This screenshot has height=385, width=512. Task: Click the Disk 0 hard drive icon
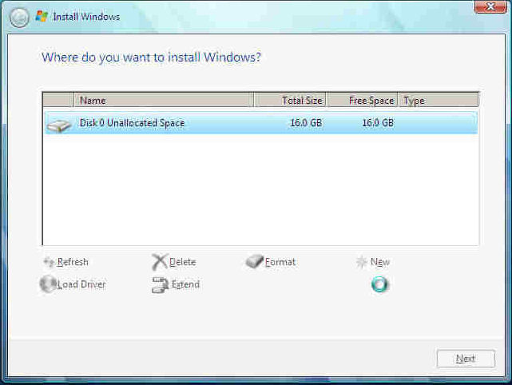[x=58, y=124]
